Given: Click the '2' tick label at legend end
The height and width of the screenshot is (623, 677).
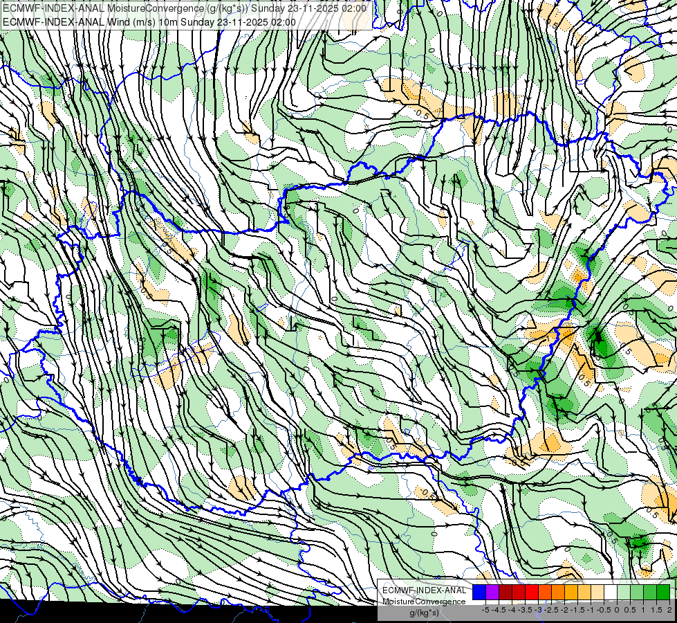Looking at the screenshot, I should pos(669,610).
